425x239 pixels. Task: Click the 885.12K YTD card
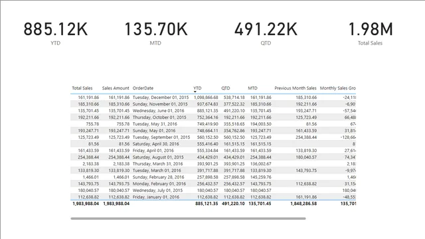coord(56,33)
